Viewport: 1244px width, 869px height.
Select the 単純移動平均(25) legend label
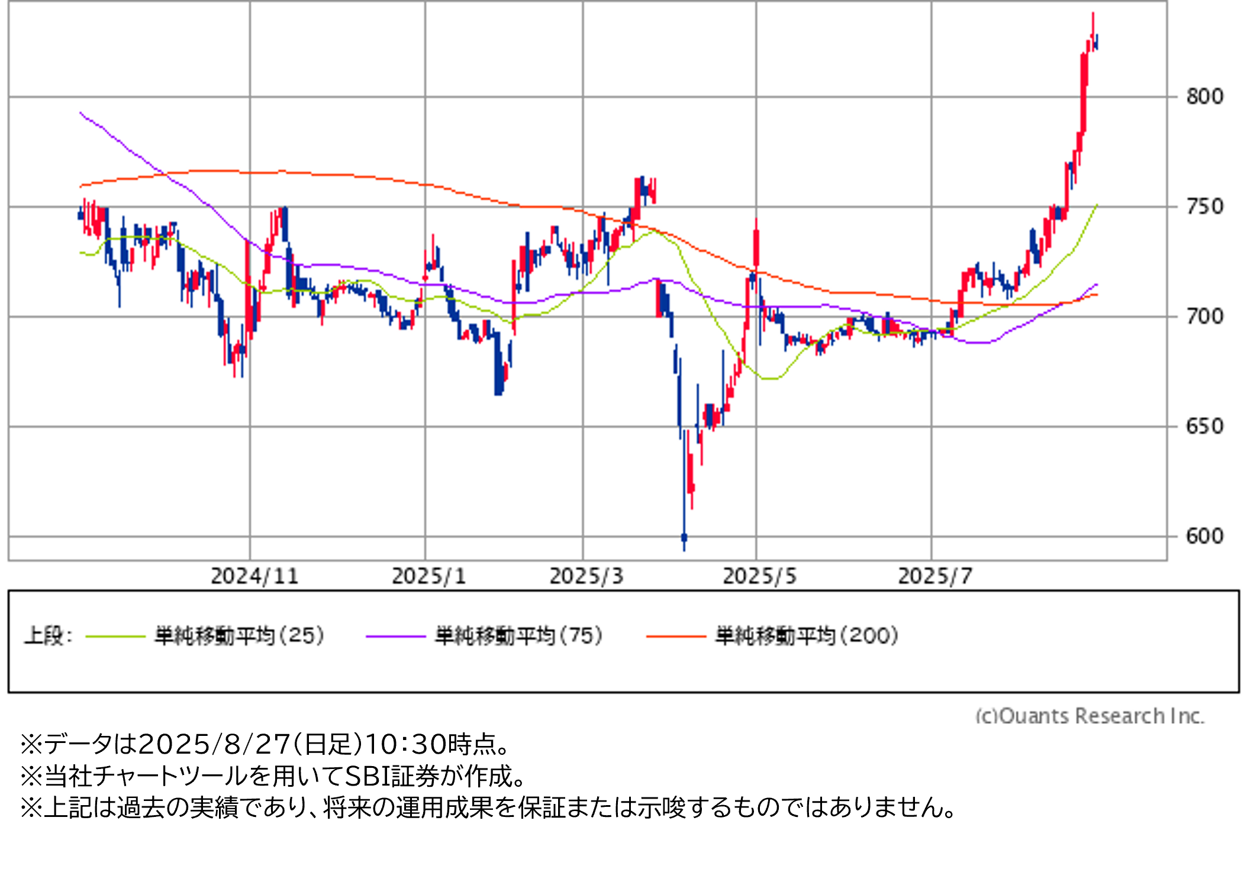[x=240, y=636]
